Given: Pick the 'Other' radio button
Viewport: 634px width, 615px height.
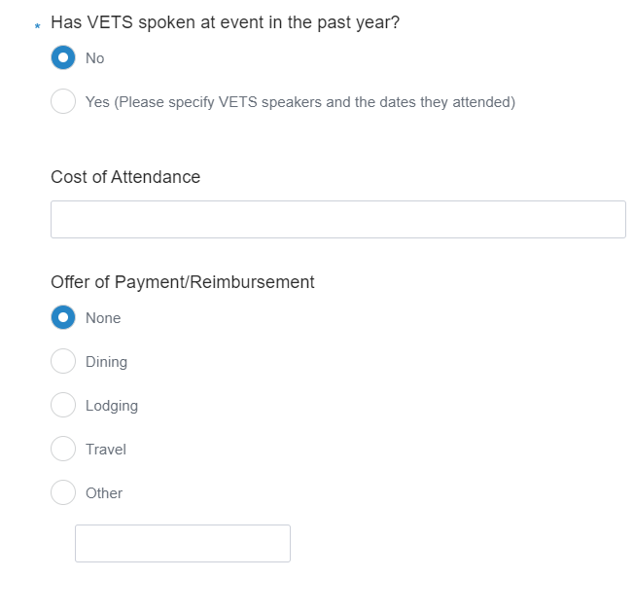Looking at the screenshot, I should tap(63, 493).
